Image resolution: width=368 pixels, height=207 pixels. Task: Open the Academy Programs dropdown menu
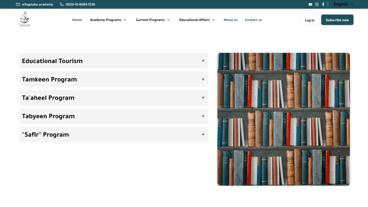click(x=108, y=20)
